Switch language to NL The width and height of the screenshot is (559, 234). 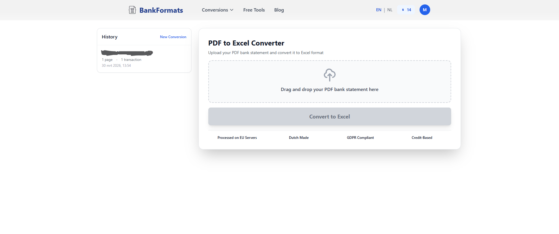point(390,10)
